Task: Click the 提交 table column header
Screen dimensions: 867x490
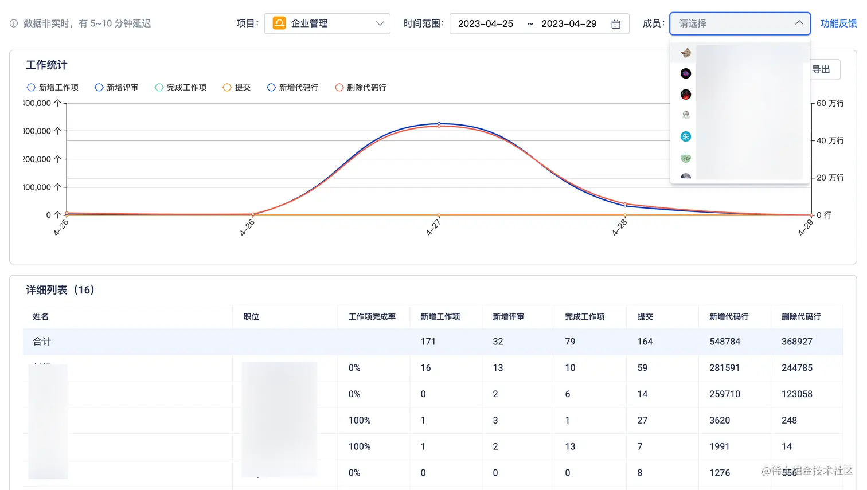Action: [x=645, y=317]
